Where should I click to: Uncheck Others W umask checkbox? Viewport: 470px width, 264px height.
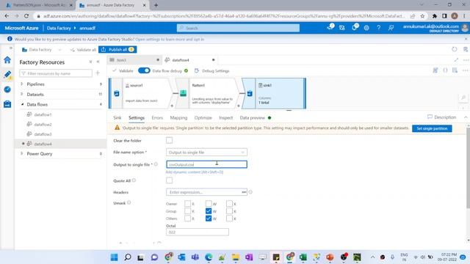point(209,219)
